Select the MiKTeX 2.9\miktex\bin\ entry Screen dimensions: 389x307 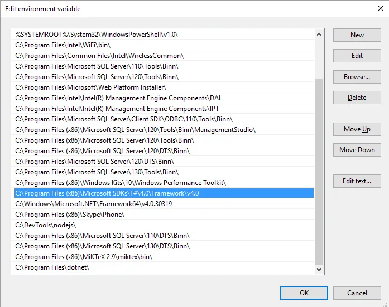click(164, 257)
